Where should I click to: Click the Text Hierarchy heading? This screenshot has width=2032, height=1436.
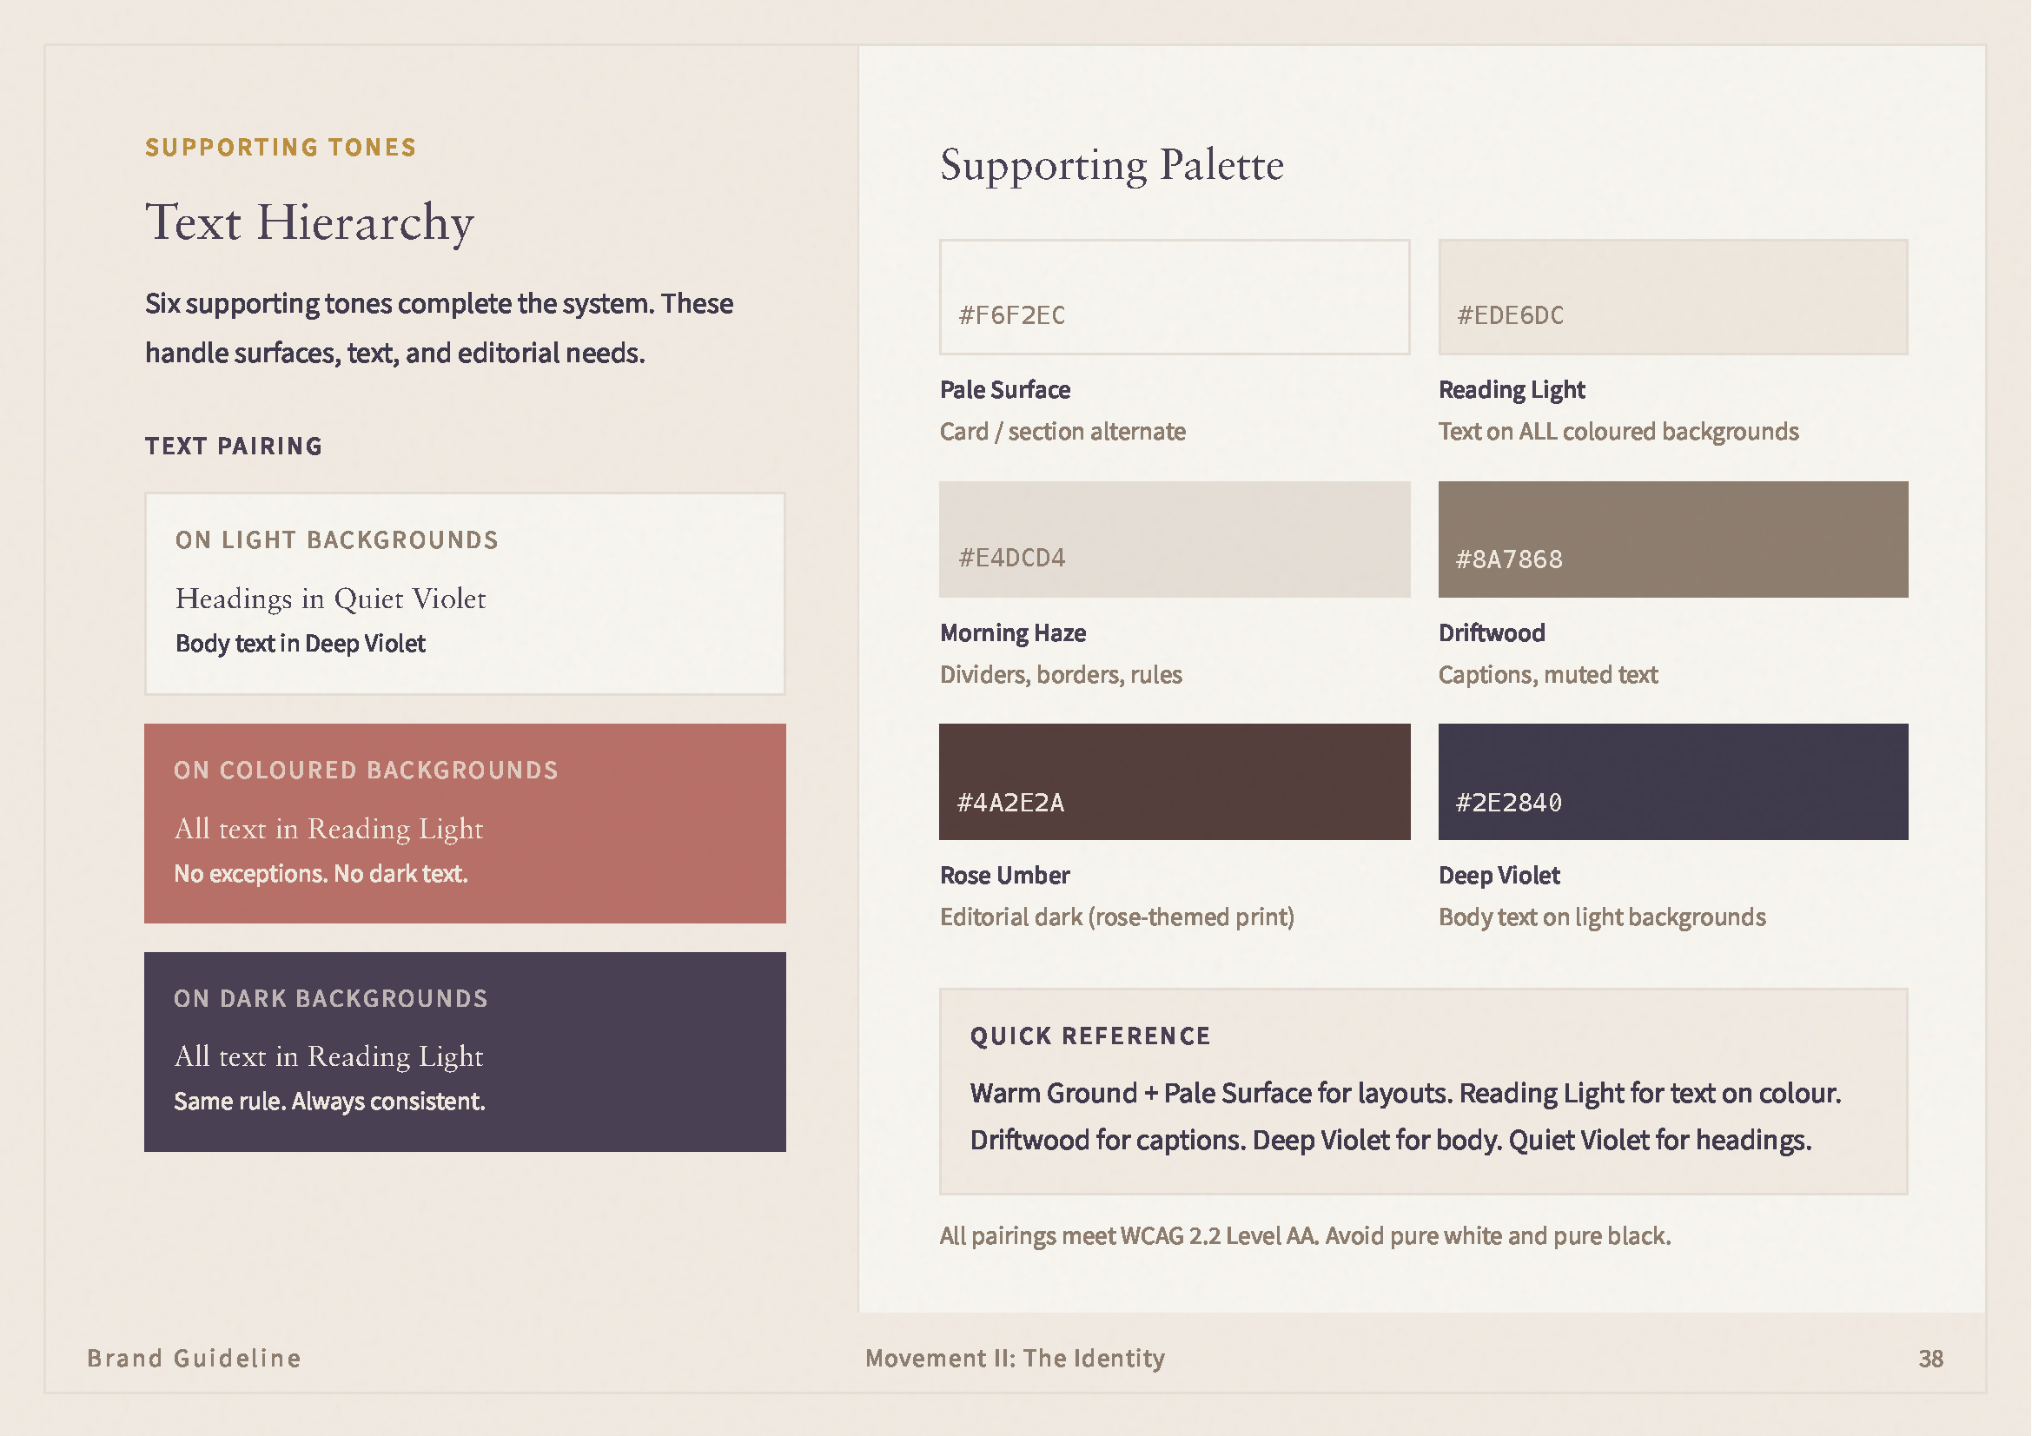(x=310, y=222)
